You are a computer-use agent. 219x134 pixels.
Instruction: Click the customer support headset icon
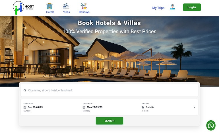click(173, 7)
